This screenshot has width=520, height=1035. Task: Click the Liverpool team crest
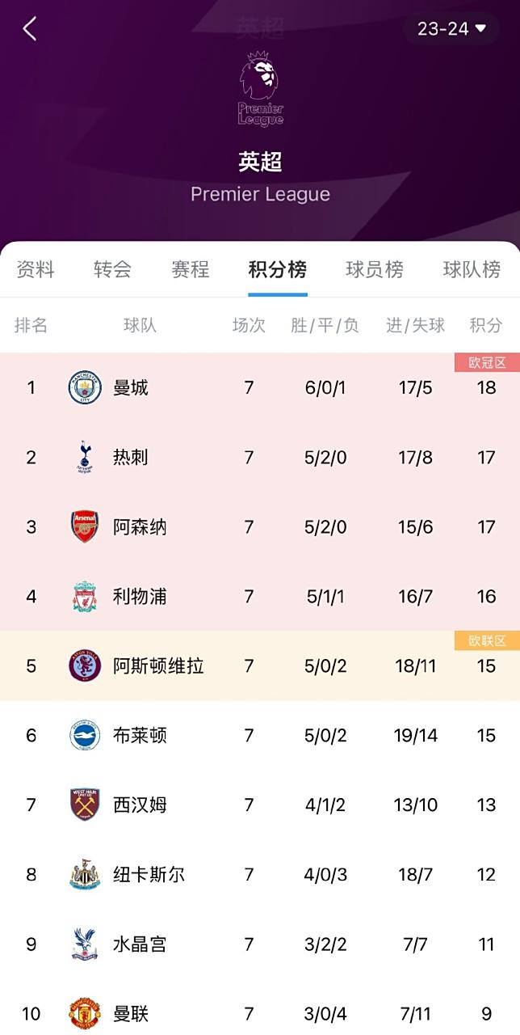83,596
